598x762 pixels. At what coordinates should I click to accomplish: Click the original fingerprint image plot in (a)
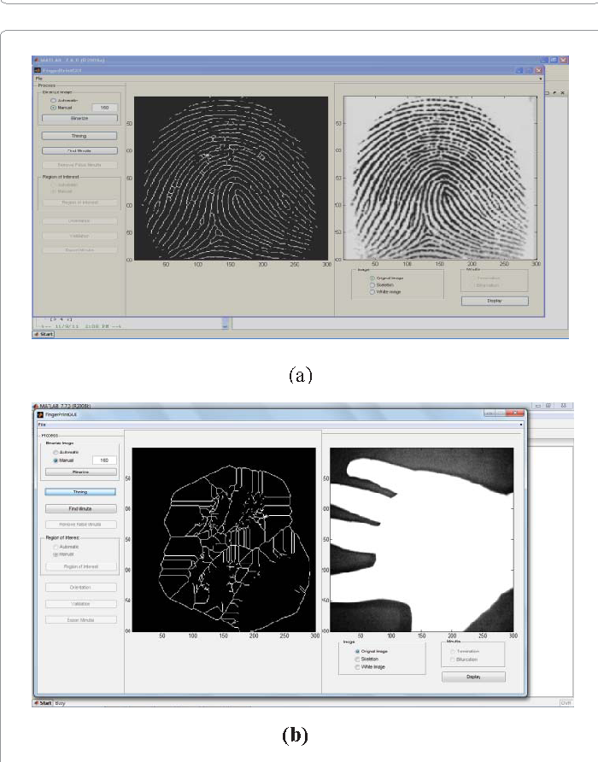pos(441,178)
